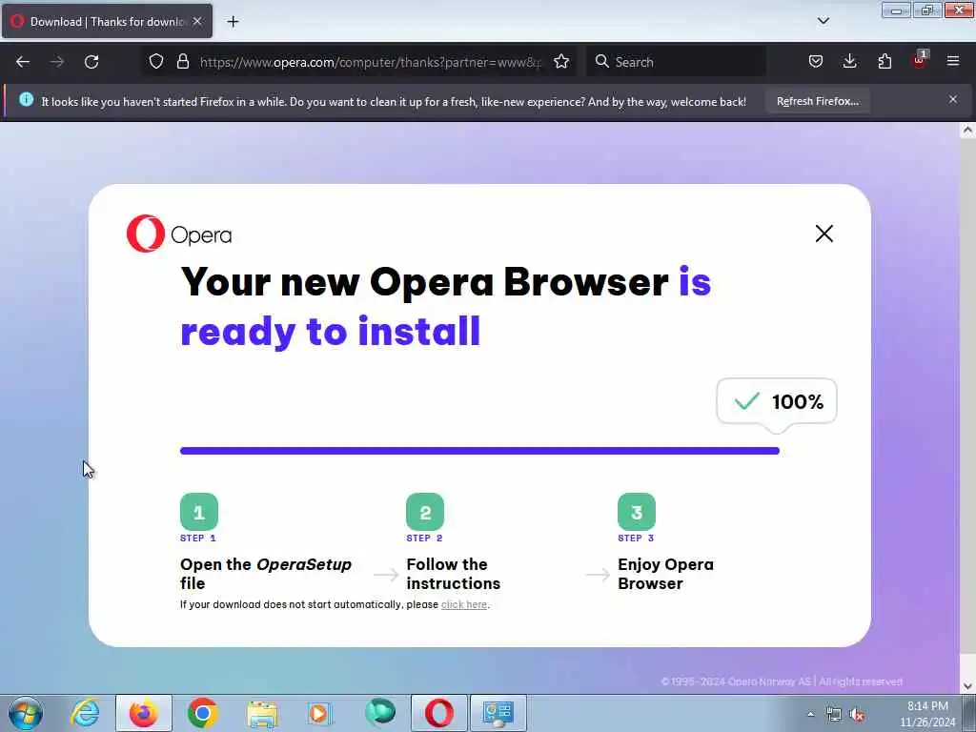Select the Download | Thanks for downloading tab
Screen dimensions: 976x732
(107, 21)
